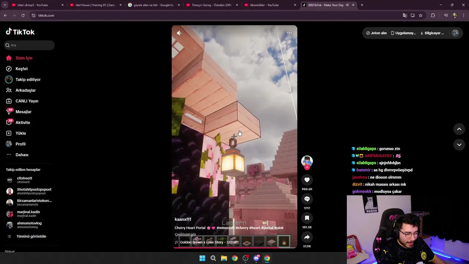Click Uygulamayı get app button

tap(403, 33)
